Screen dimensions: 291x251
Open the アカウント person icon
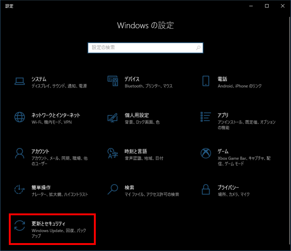pos(20,153)
